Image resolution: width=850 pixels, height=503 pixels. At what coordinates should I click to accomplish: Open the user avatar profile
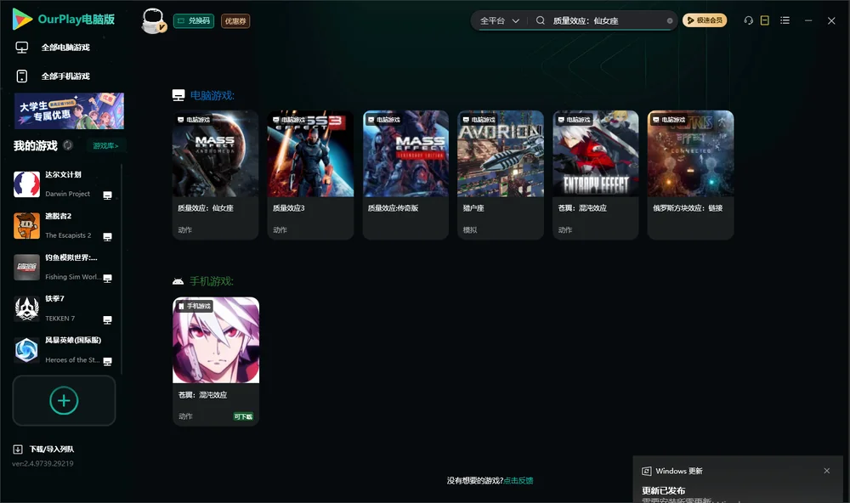click(x=153, y=20)
